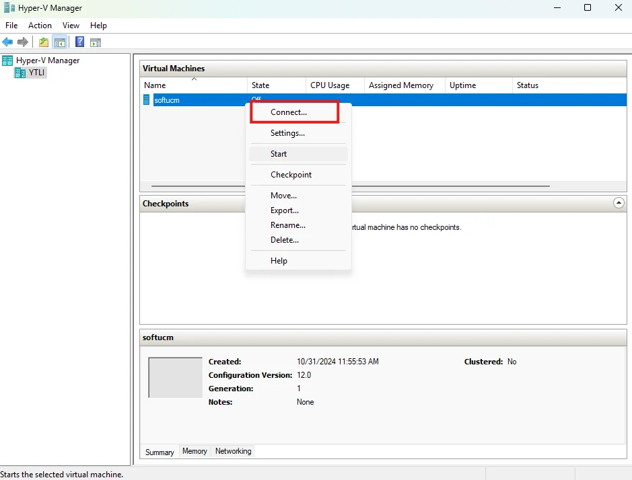Choose Rename... from the context menu
This screenshot has height=480, width=632.
click(x=298, y=225)
